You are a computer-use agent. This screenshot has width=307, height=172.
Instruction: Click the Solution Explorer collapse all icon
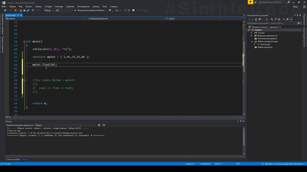pos(275,19)
